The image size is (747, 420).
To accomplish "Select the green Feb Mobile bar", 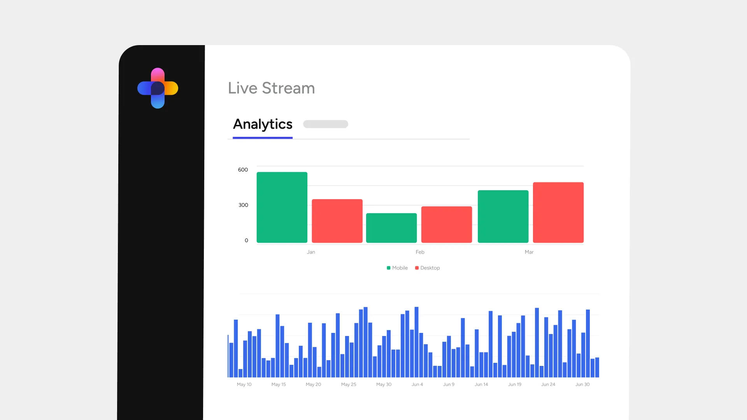I will 391,228.
